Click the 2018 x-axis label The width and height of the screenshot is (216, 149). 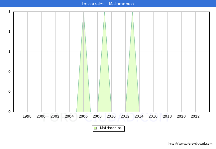tap(167, 116)
